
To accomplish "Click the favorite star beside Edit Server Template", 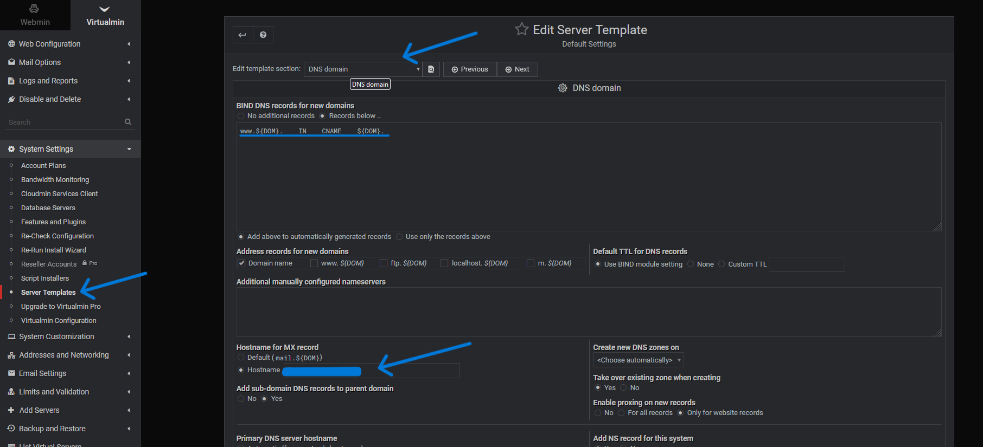I will (521, 29).
